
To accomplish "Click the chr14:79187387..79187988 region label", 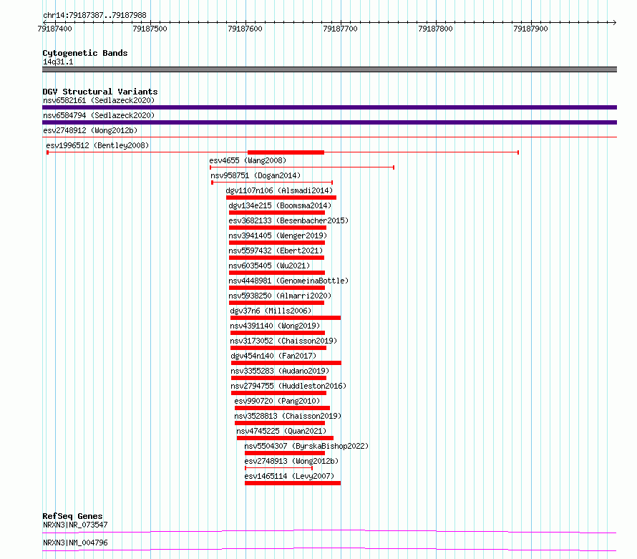I will point(94,16).
